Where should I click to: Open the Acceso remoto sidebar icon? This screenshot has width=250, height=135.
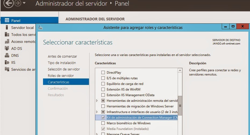(7, 42)
